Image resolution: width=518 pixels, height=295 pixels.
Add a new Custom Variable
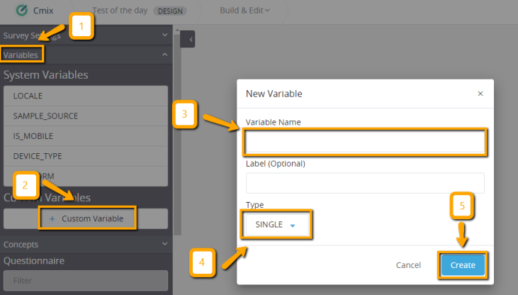[86, 218]
